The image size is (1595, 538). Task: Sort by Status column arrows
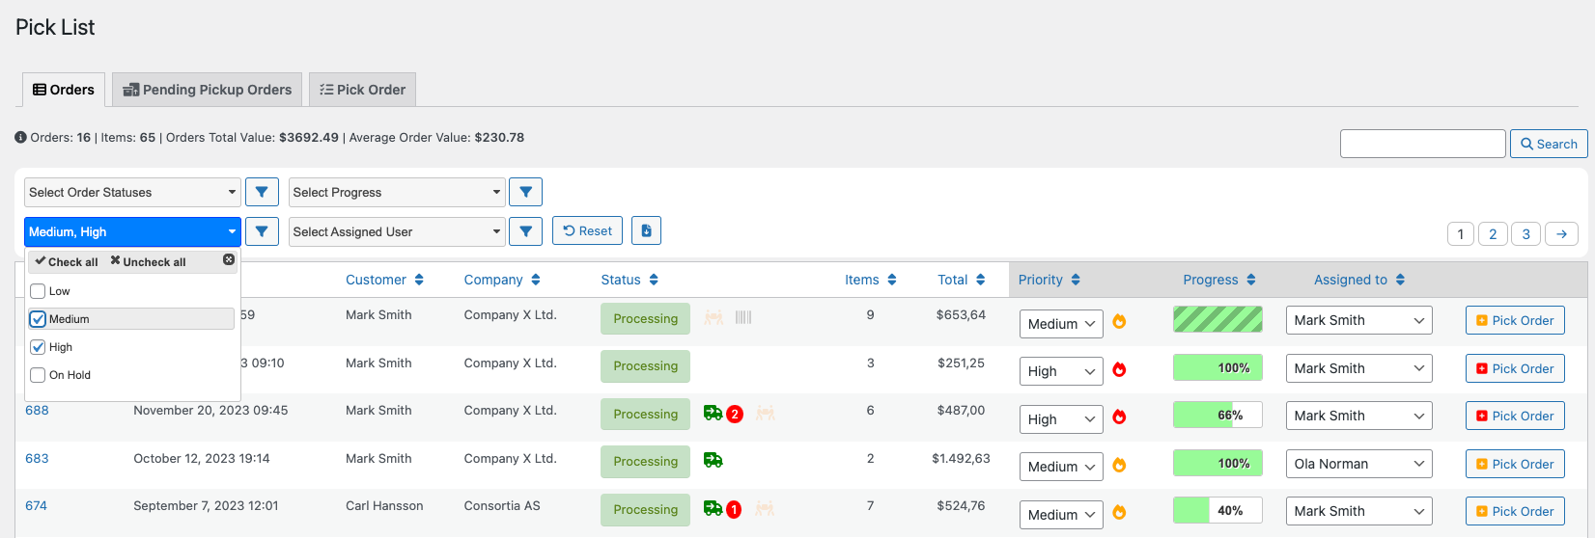(654, 280)
